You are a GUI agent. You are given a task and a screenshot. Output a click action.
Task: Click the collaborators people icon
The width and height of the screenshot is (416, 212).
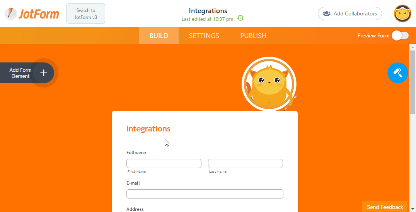pyautogui.click(x=327, y=13)
